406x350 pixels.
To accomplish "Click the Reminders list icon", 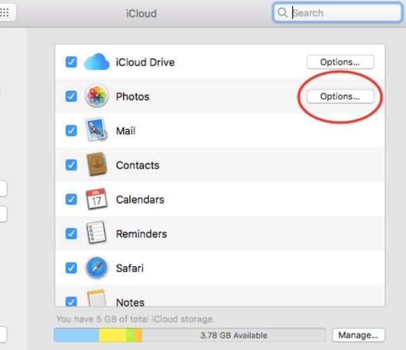I will (98, 234).
